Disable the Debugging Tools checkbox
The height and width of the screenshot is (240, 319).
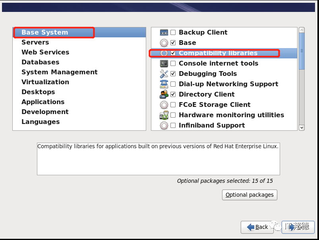click(x=173, y=74)
